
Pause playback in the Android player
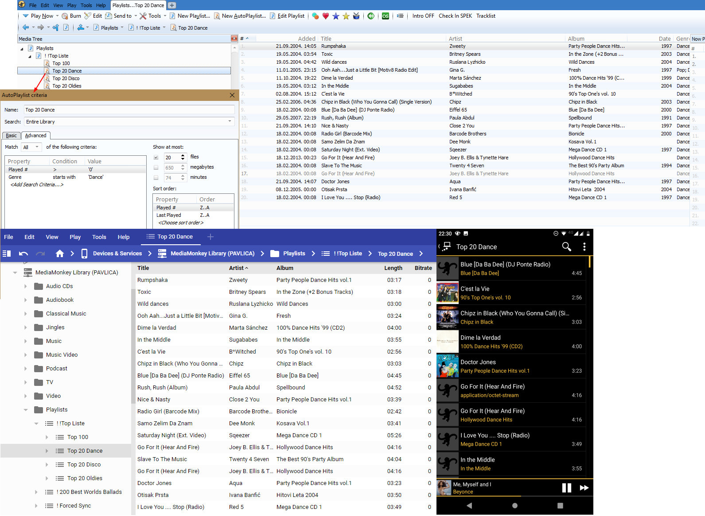point(566,488)
